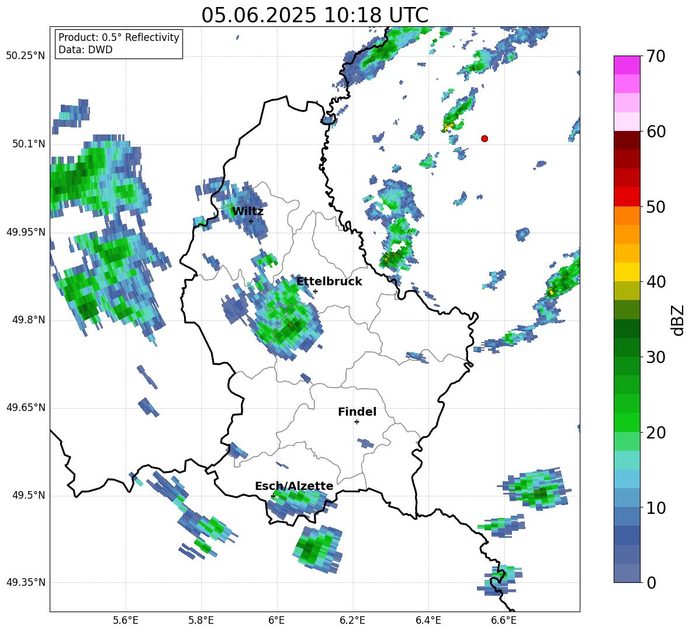Click the 50.1°N latitude label
This screenshot has height=632, width=692.
tap(28, 144)
